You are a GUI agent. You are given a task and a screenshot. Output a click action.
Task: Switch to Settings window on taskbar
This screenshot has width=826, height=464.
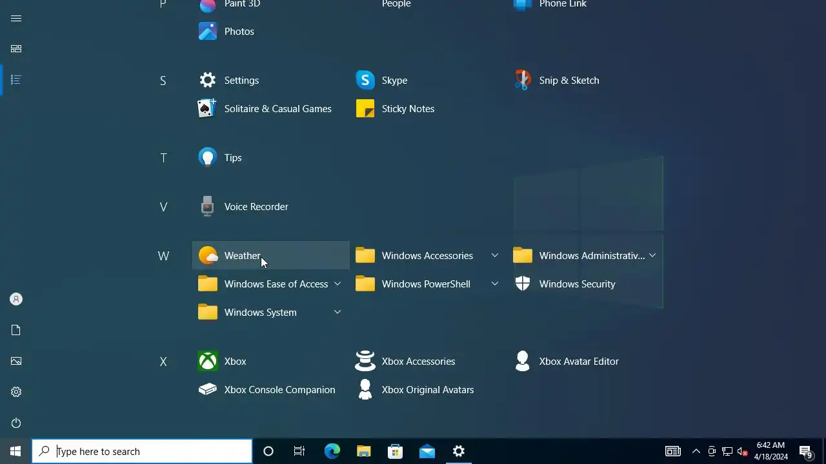(x=459, y=451)
